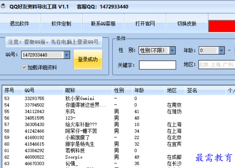
Task: Click region cell 在成都
Action: click(x=174, y=157)
